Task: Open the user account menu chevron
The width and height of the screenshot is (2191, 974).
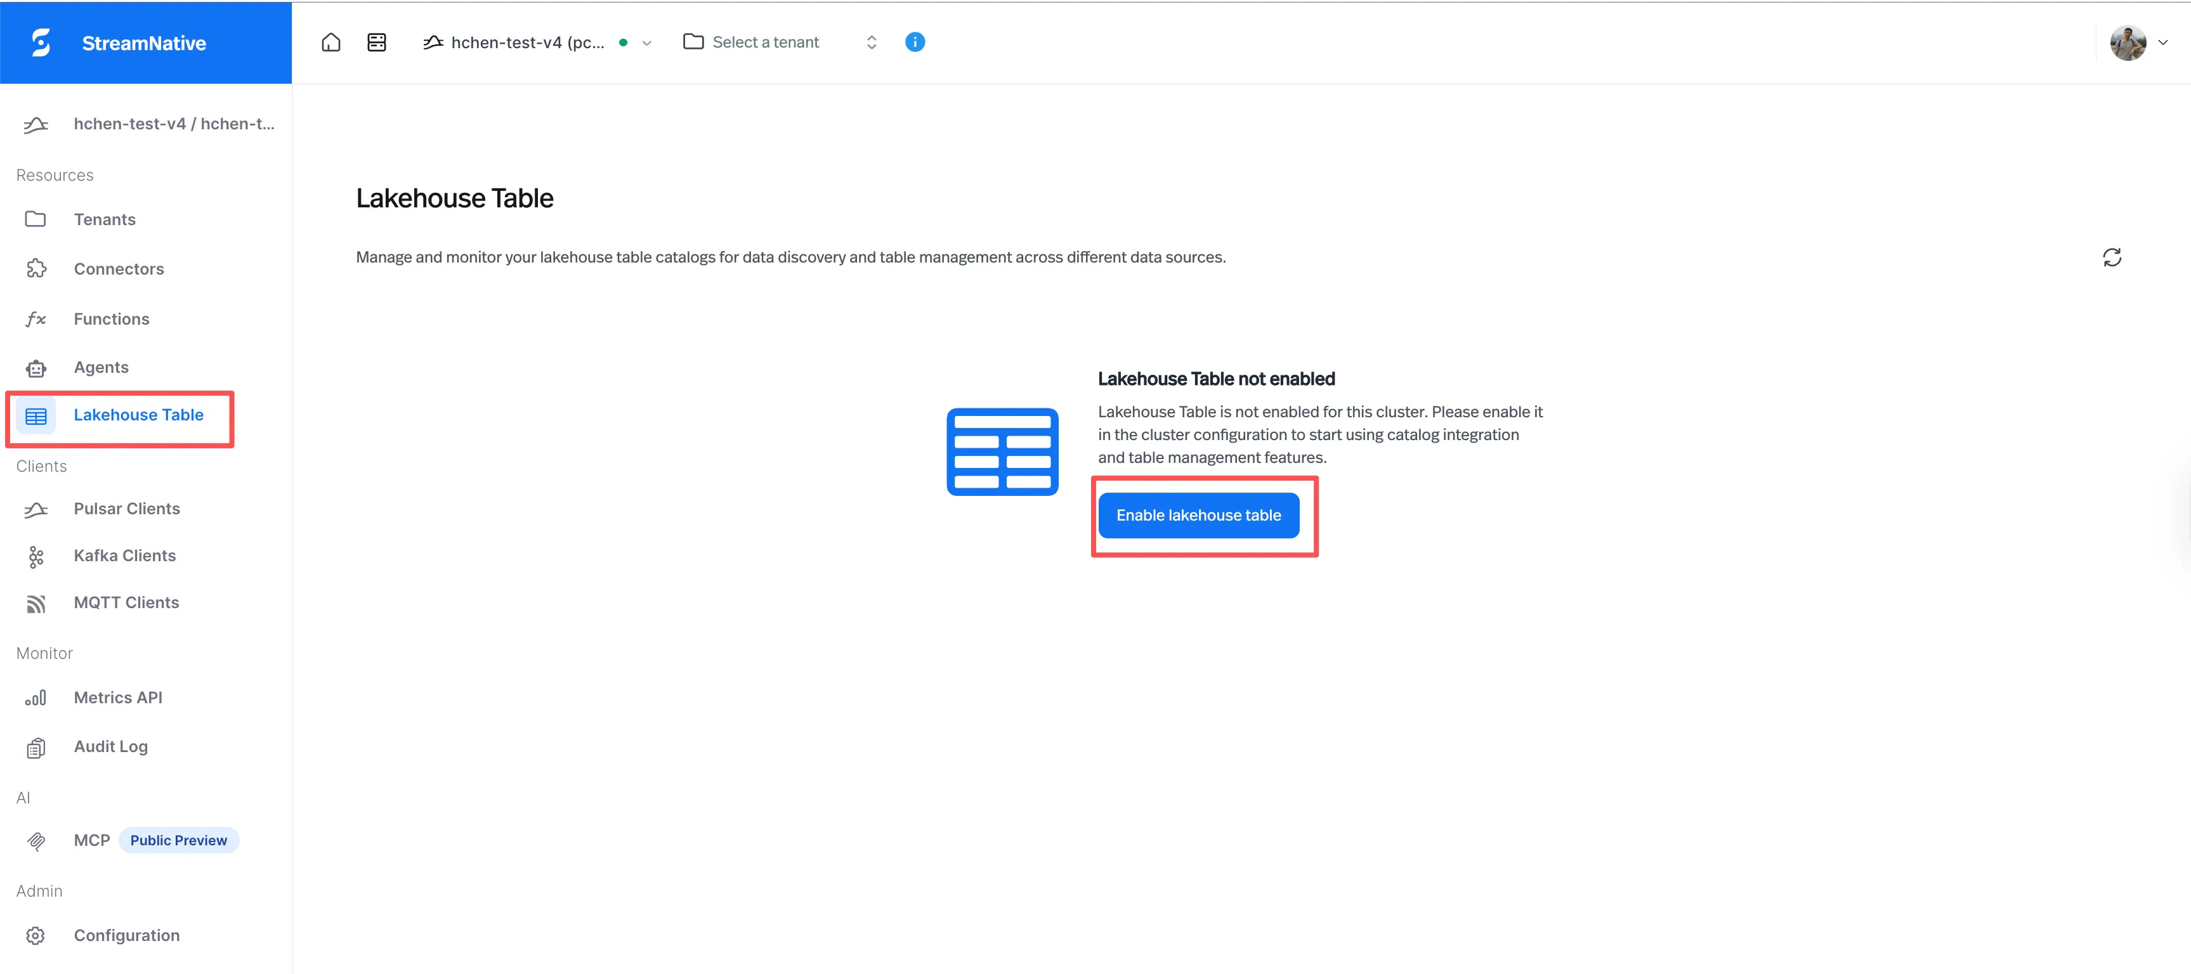Action: 2163,42
